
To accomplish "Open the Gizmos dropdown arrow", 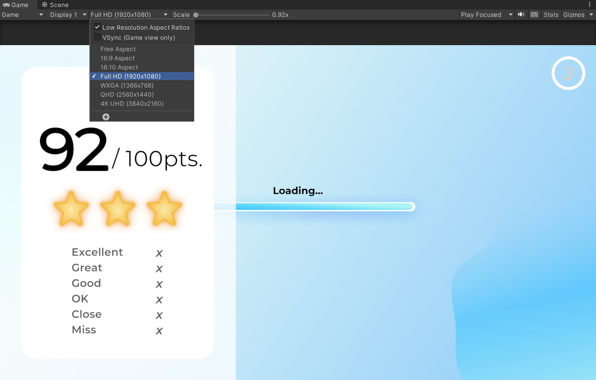I will pyautogui.click(x=591, y=14).
